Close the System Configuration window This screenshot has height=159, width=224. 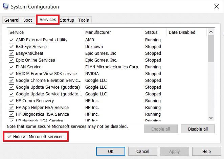pyautogui.click(x=217, y=6)
